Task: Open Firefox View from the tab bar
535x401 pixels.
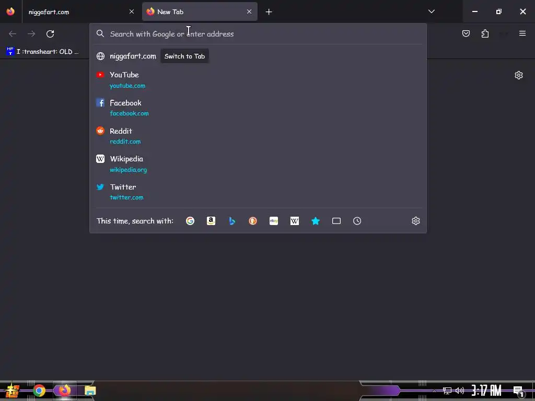Action: (10, 11)
